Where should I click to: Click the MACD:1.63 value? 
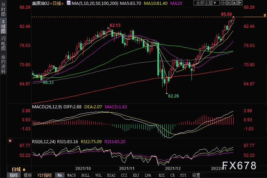pos(116,107)
